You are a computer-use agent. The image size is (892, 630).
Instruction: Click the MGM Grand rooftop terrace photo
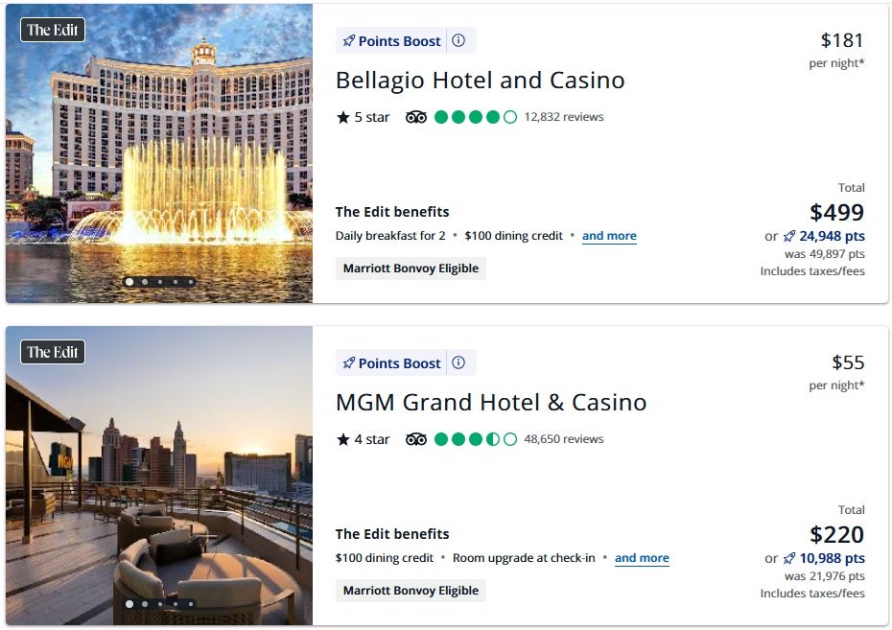[159, 479]
